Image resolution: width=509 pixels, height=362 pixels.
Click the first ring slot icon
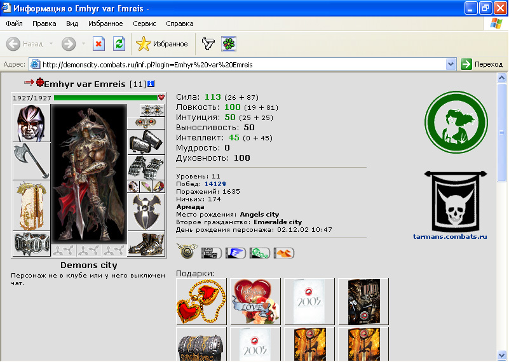coord(133,187)
